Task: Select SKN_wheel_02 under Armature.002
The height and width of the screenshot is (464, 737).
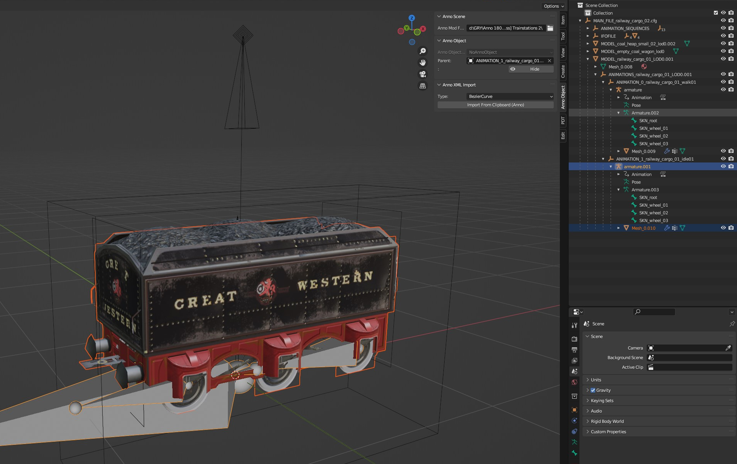Action: (x=654, y=136)
